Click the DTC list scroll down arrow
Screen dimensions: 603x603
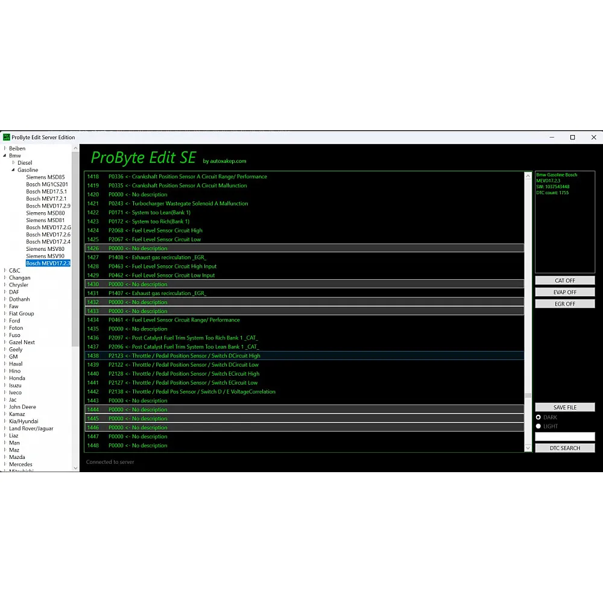(x=528, y=448)
